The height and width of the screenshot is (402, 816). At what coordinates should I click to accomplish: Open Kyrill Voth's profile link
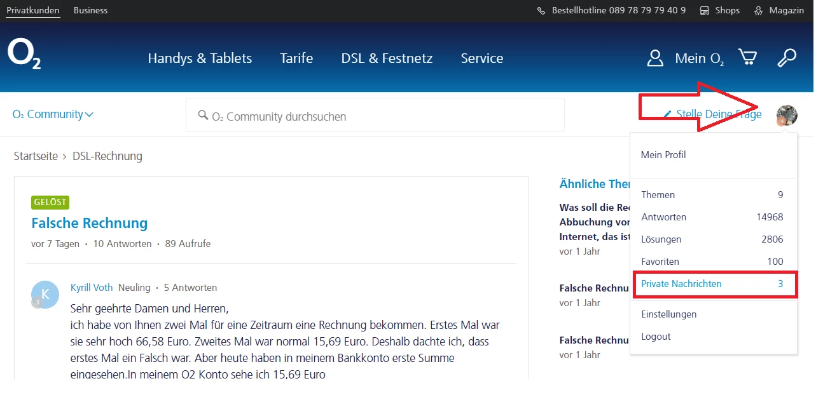click(92, 288)
